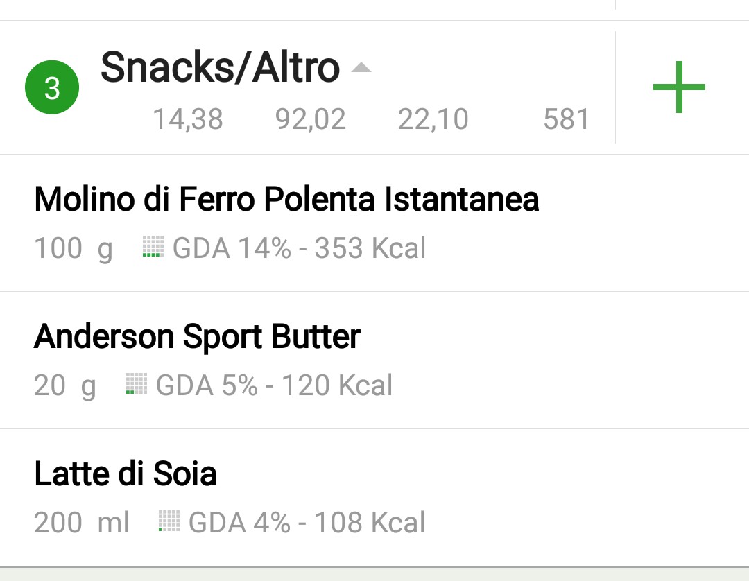Click the GDA grid icon for Anderson Sport Butter
Screen dimensions: 749x581
pos(137,383)
